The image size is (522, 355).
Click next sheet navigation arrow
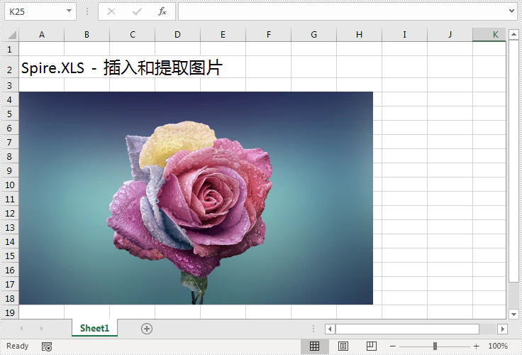pos(42,328)
